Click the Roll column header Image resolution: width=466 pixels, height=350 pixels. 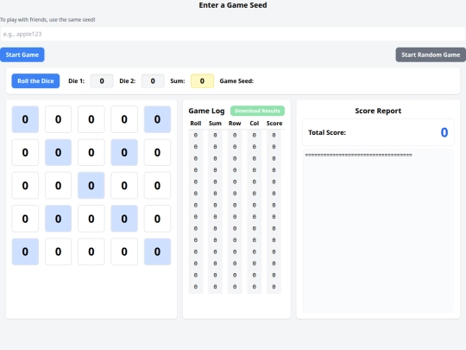196,124
